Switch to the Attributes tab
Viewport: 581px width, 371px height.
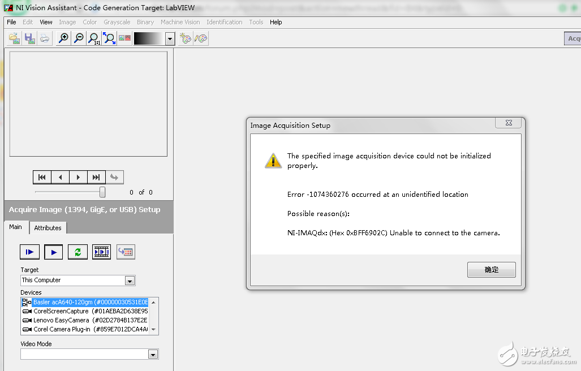[48, 228]
